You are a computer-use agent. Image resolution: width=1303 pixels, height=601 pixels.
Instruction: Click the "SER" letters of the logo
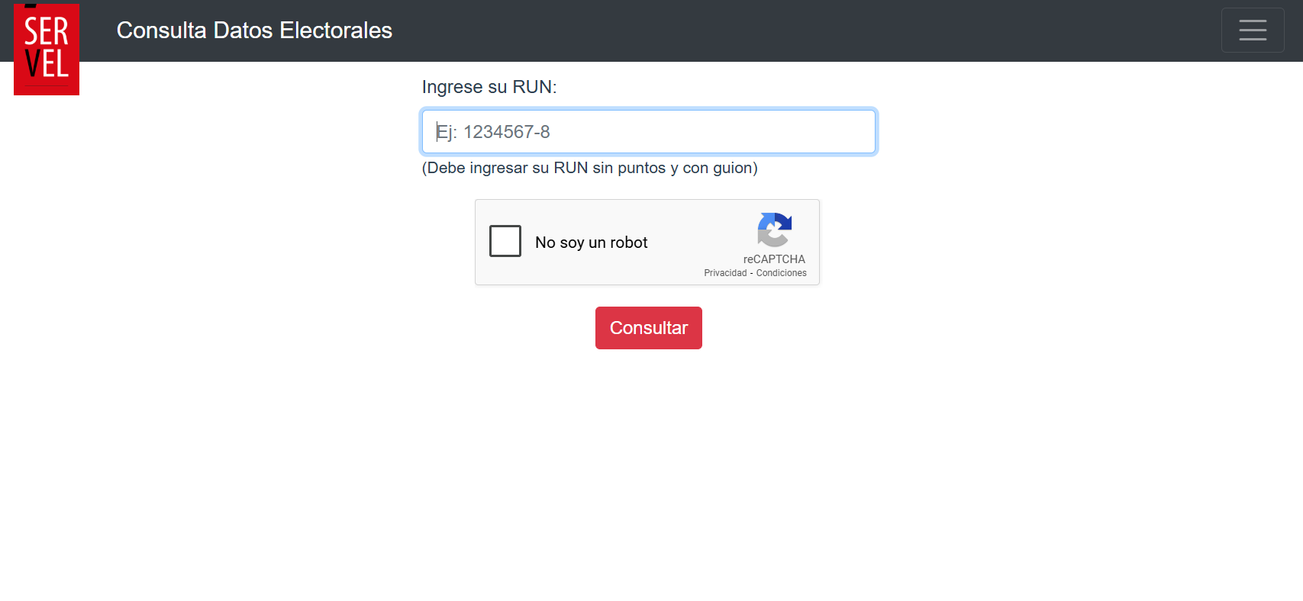[x=47, y=32]
